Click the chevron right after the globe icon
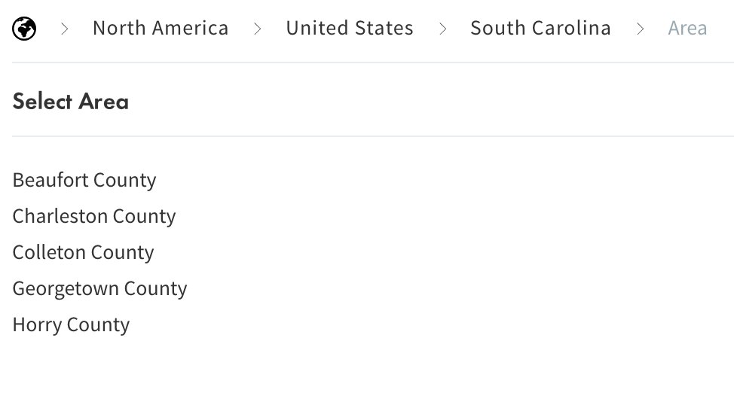This screenshot has height=402, width=734. [65, 29]
